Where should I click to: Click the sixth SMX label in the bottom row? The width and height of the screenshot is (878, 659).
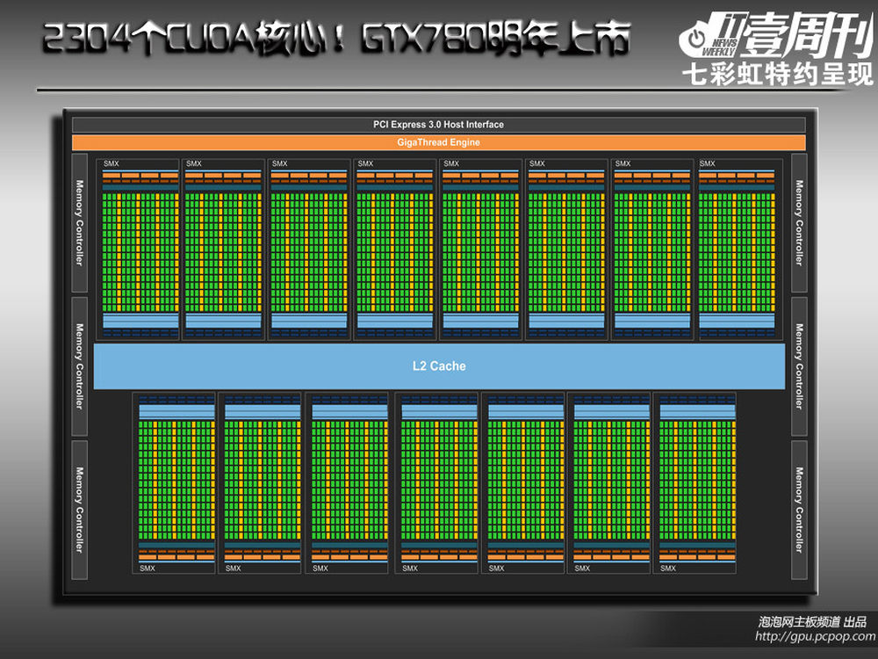click(x=582, y=568)
